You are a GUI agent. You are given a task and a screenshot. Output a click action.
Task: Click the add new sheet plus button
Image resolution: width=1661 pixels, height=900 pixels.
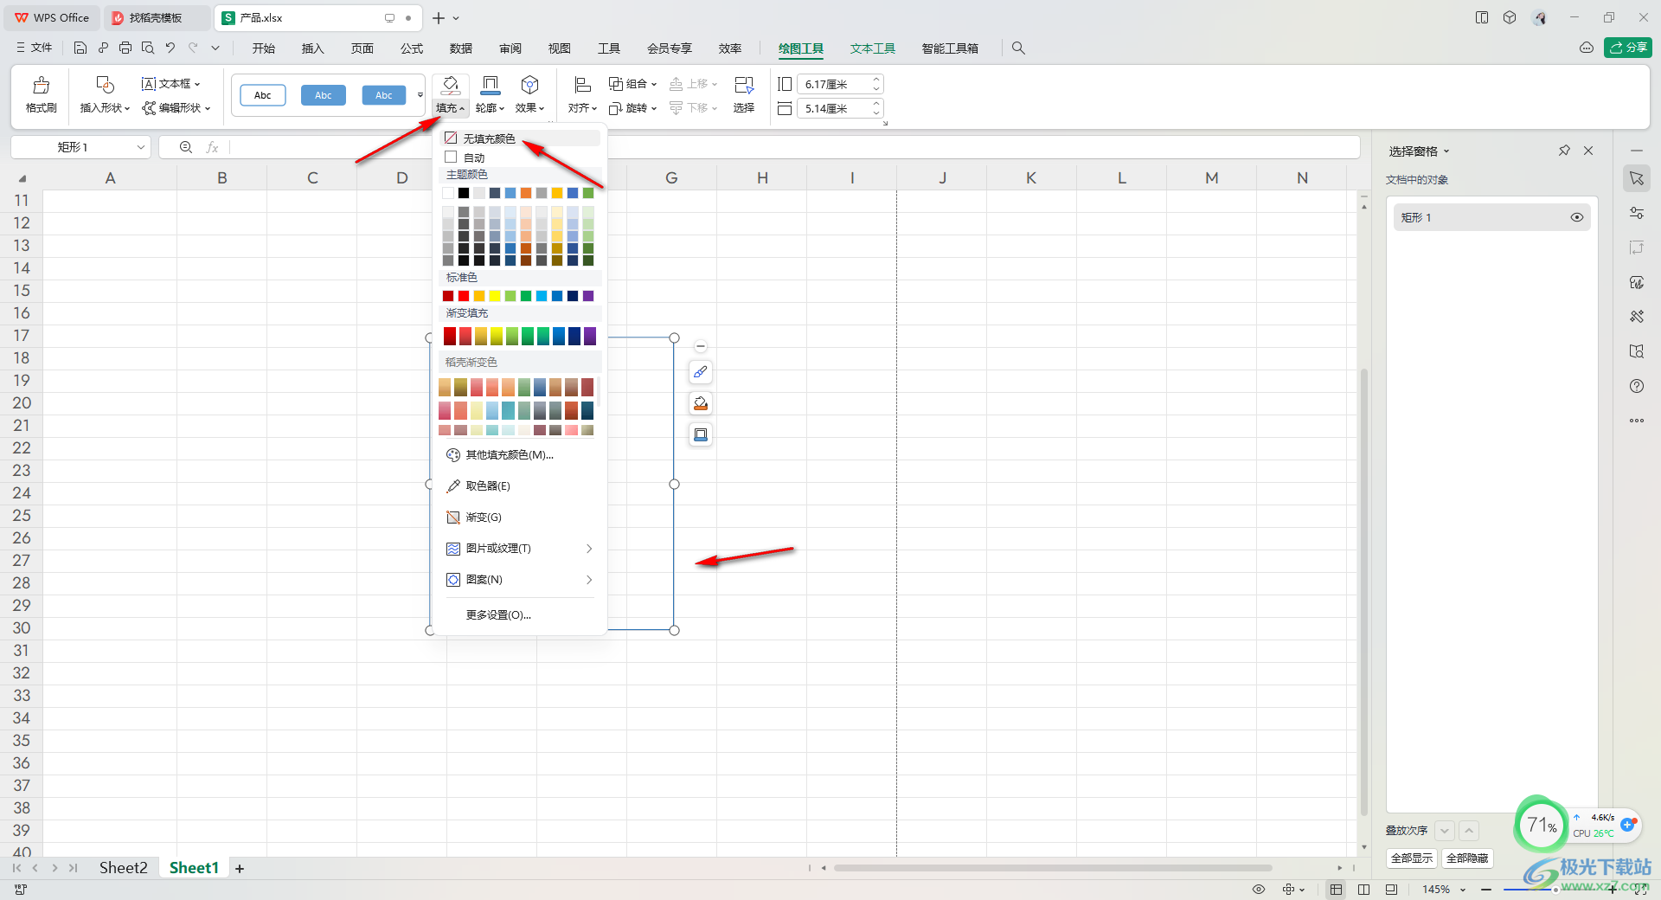(x=240, y=868)
